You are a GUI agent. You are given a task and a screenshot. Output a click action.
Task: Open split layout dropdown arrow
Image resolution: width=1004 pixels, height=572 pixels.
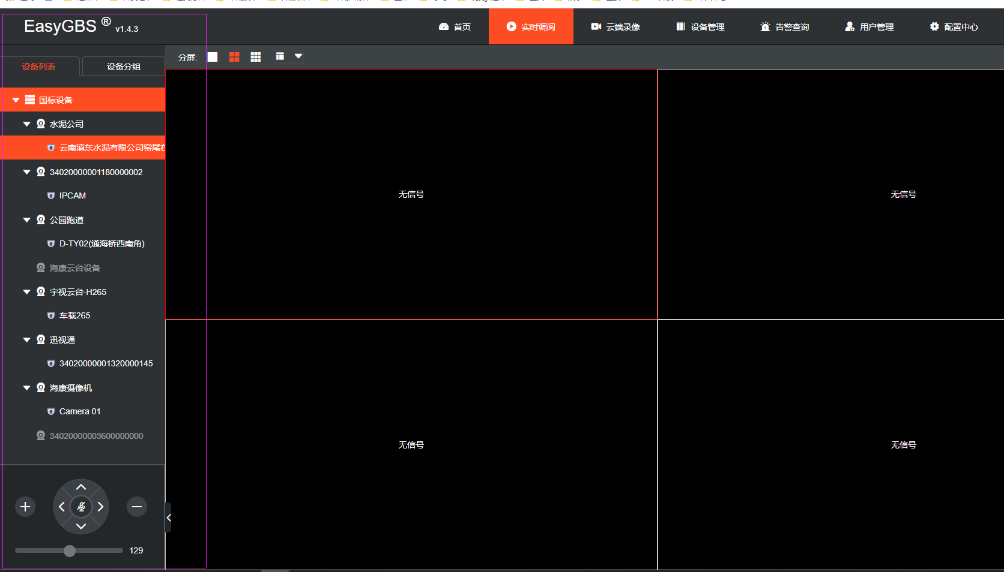(x=298, y=56)
